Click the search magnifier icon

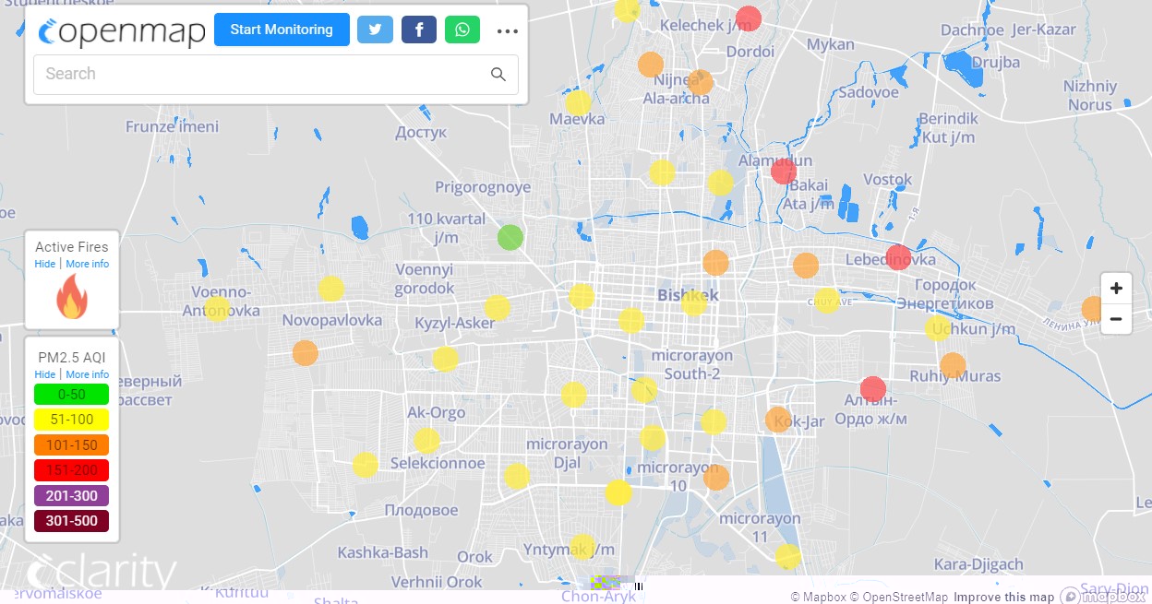click(498, 75)
